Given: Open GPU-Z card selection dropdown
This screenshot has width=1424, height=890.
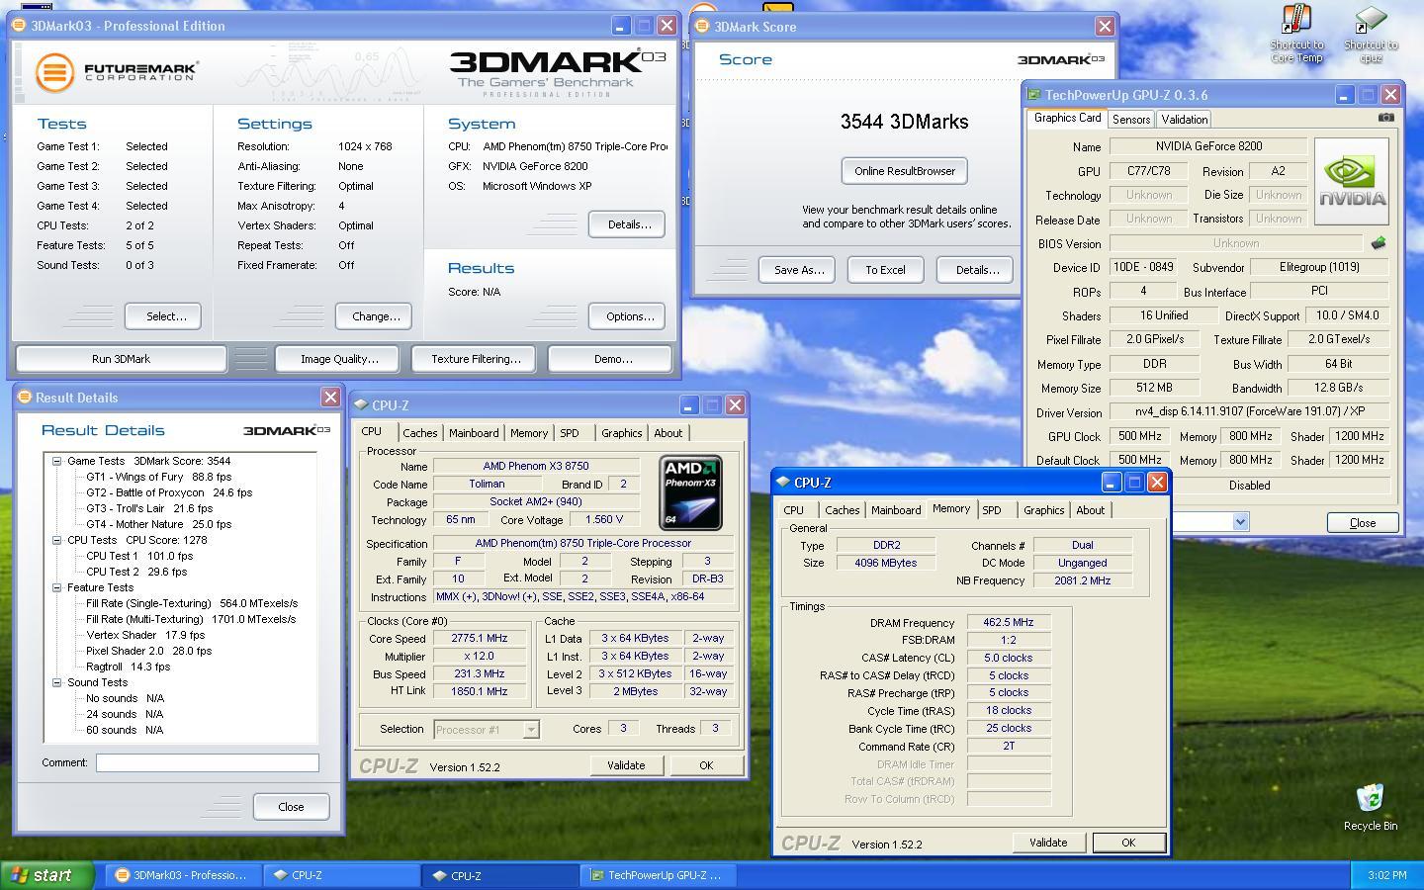Looking at the screenshot, I should (1240, 521).
